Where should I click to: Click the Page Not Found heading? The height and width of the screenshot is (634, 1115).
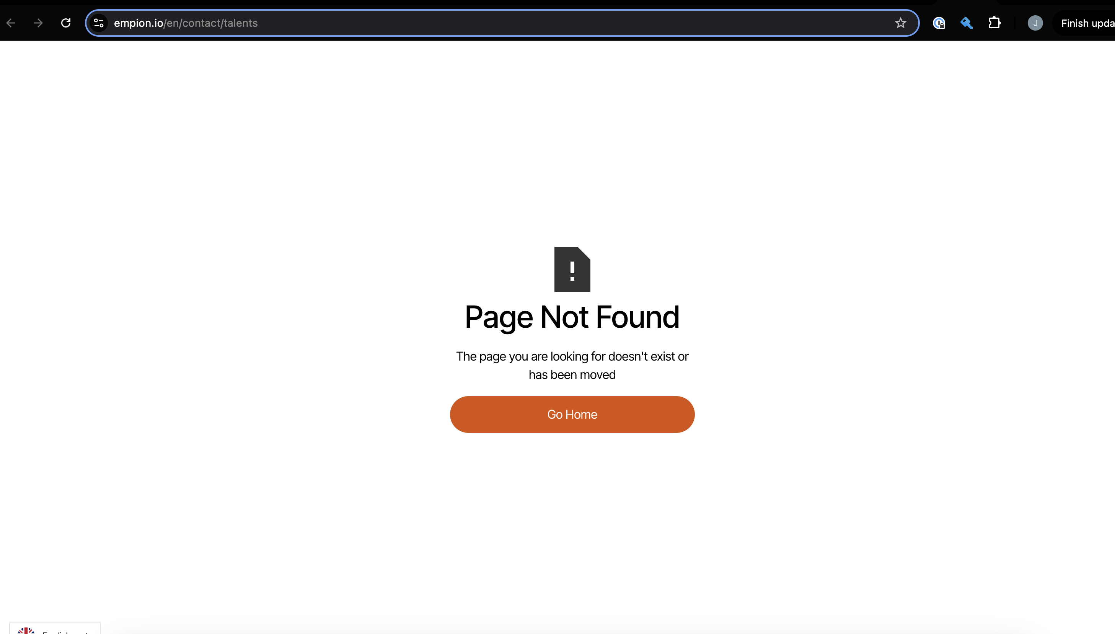[x=572, y=317]
